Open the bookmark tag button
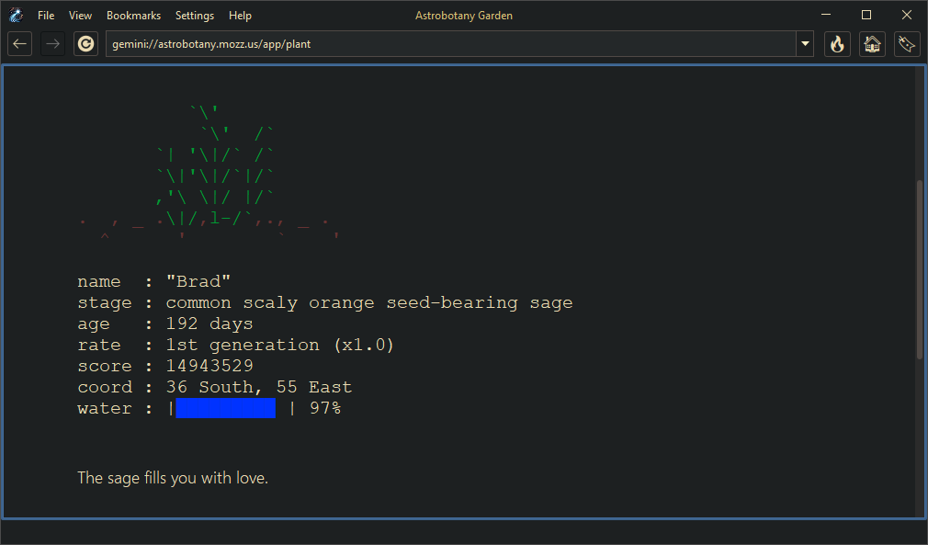The height and width of the screenshot is (545, 928). tap(907, 44)
